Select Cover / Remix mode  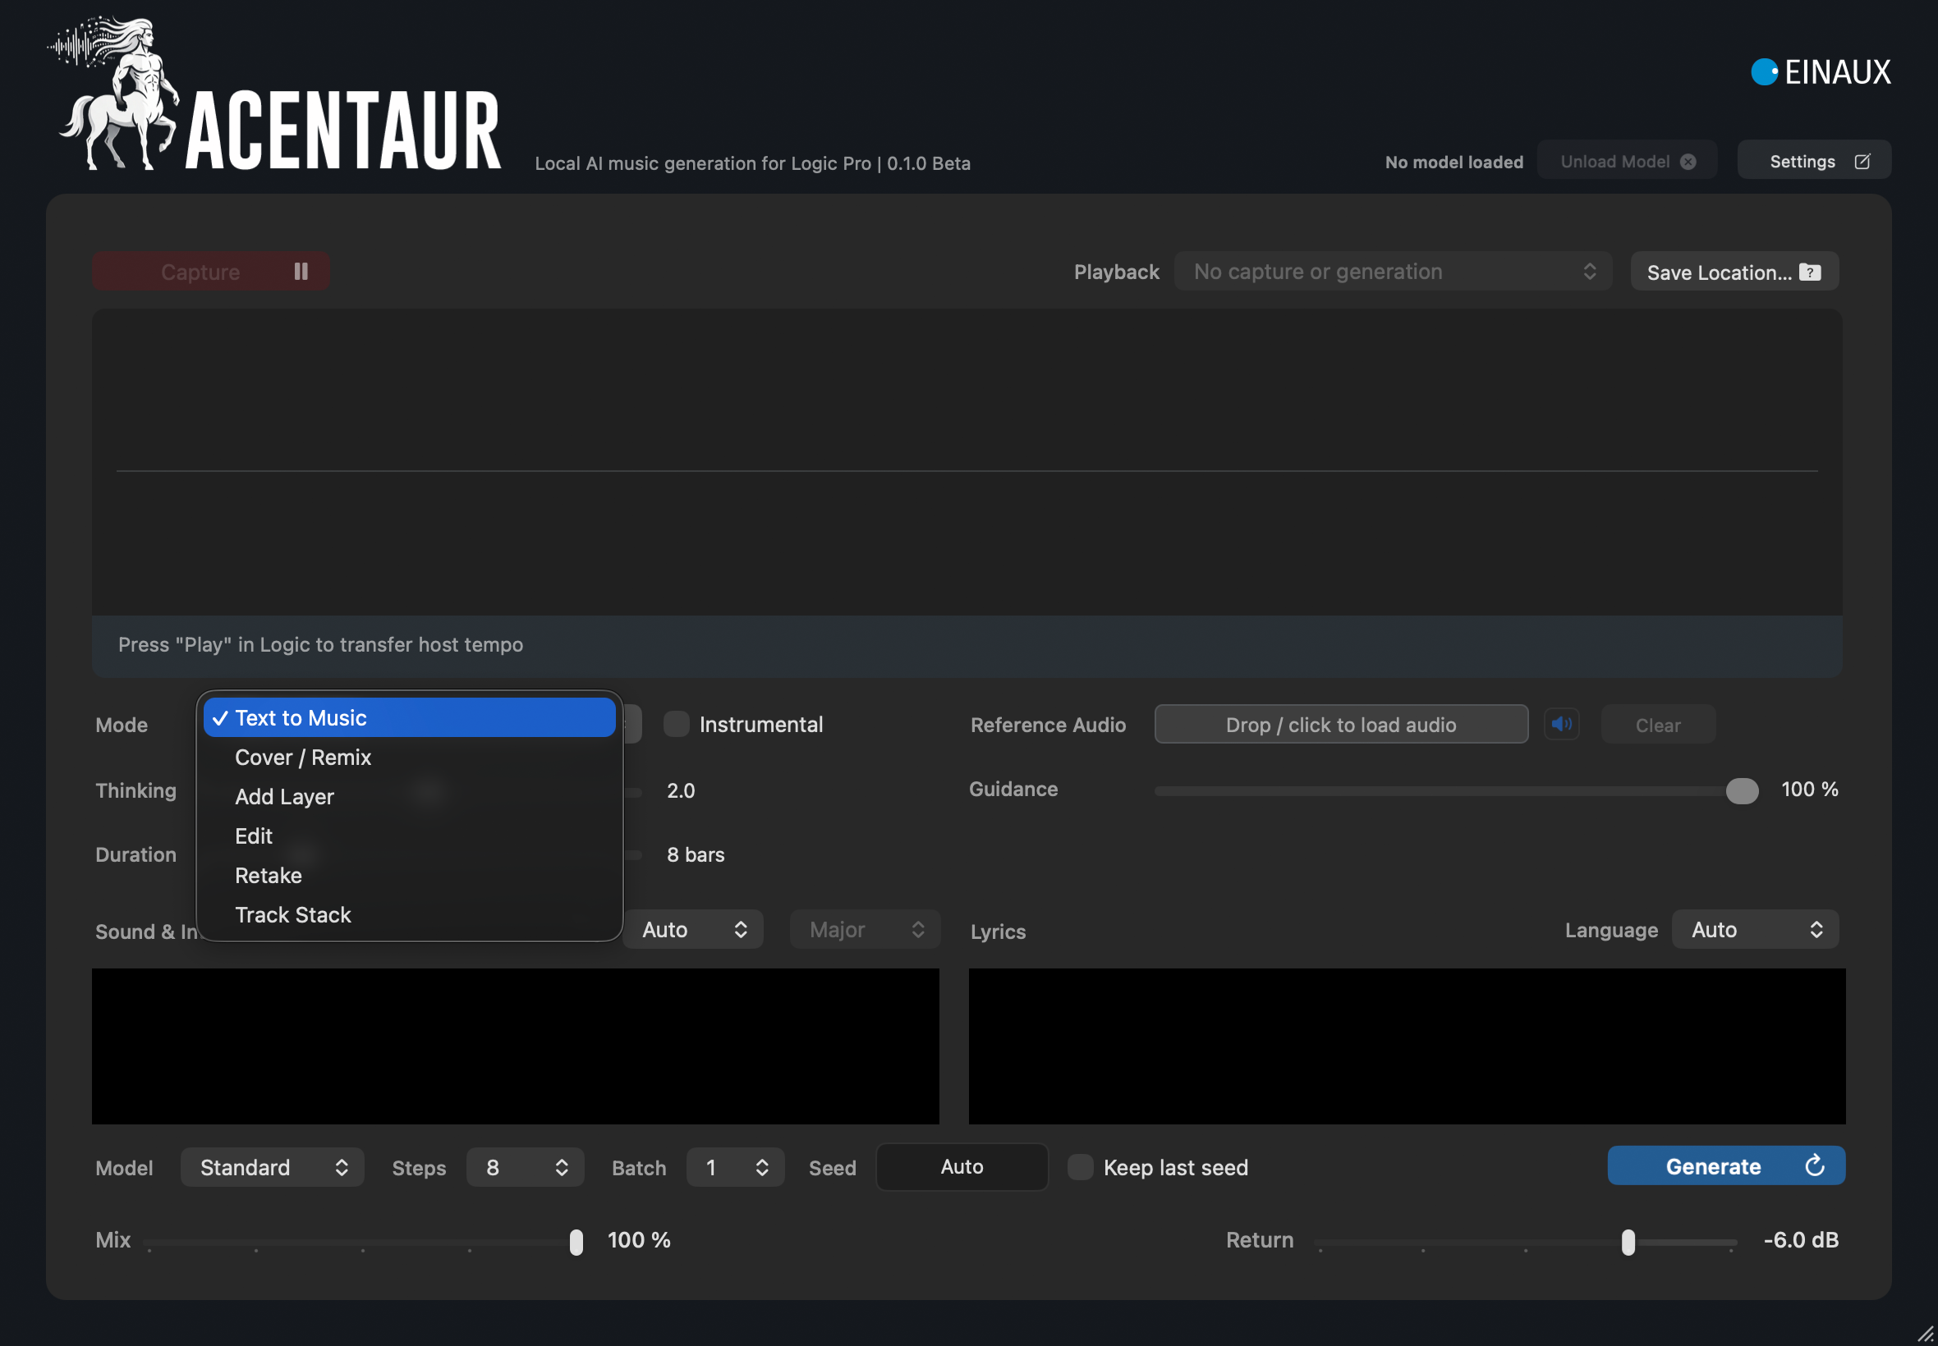pos(409,757)
